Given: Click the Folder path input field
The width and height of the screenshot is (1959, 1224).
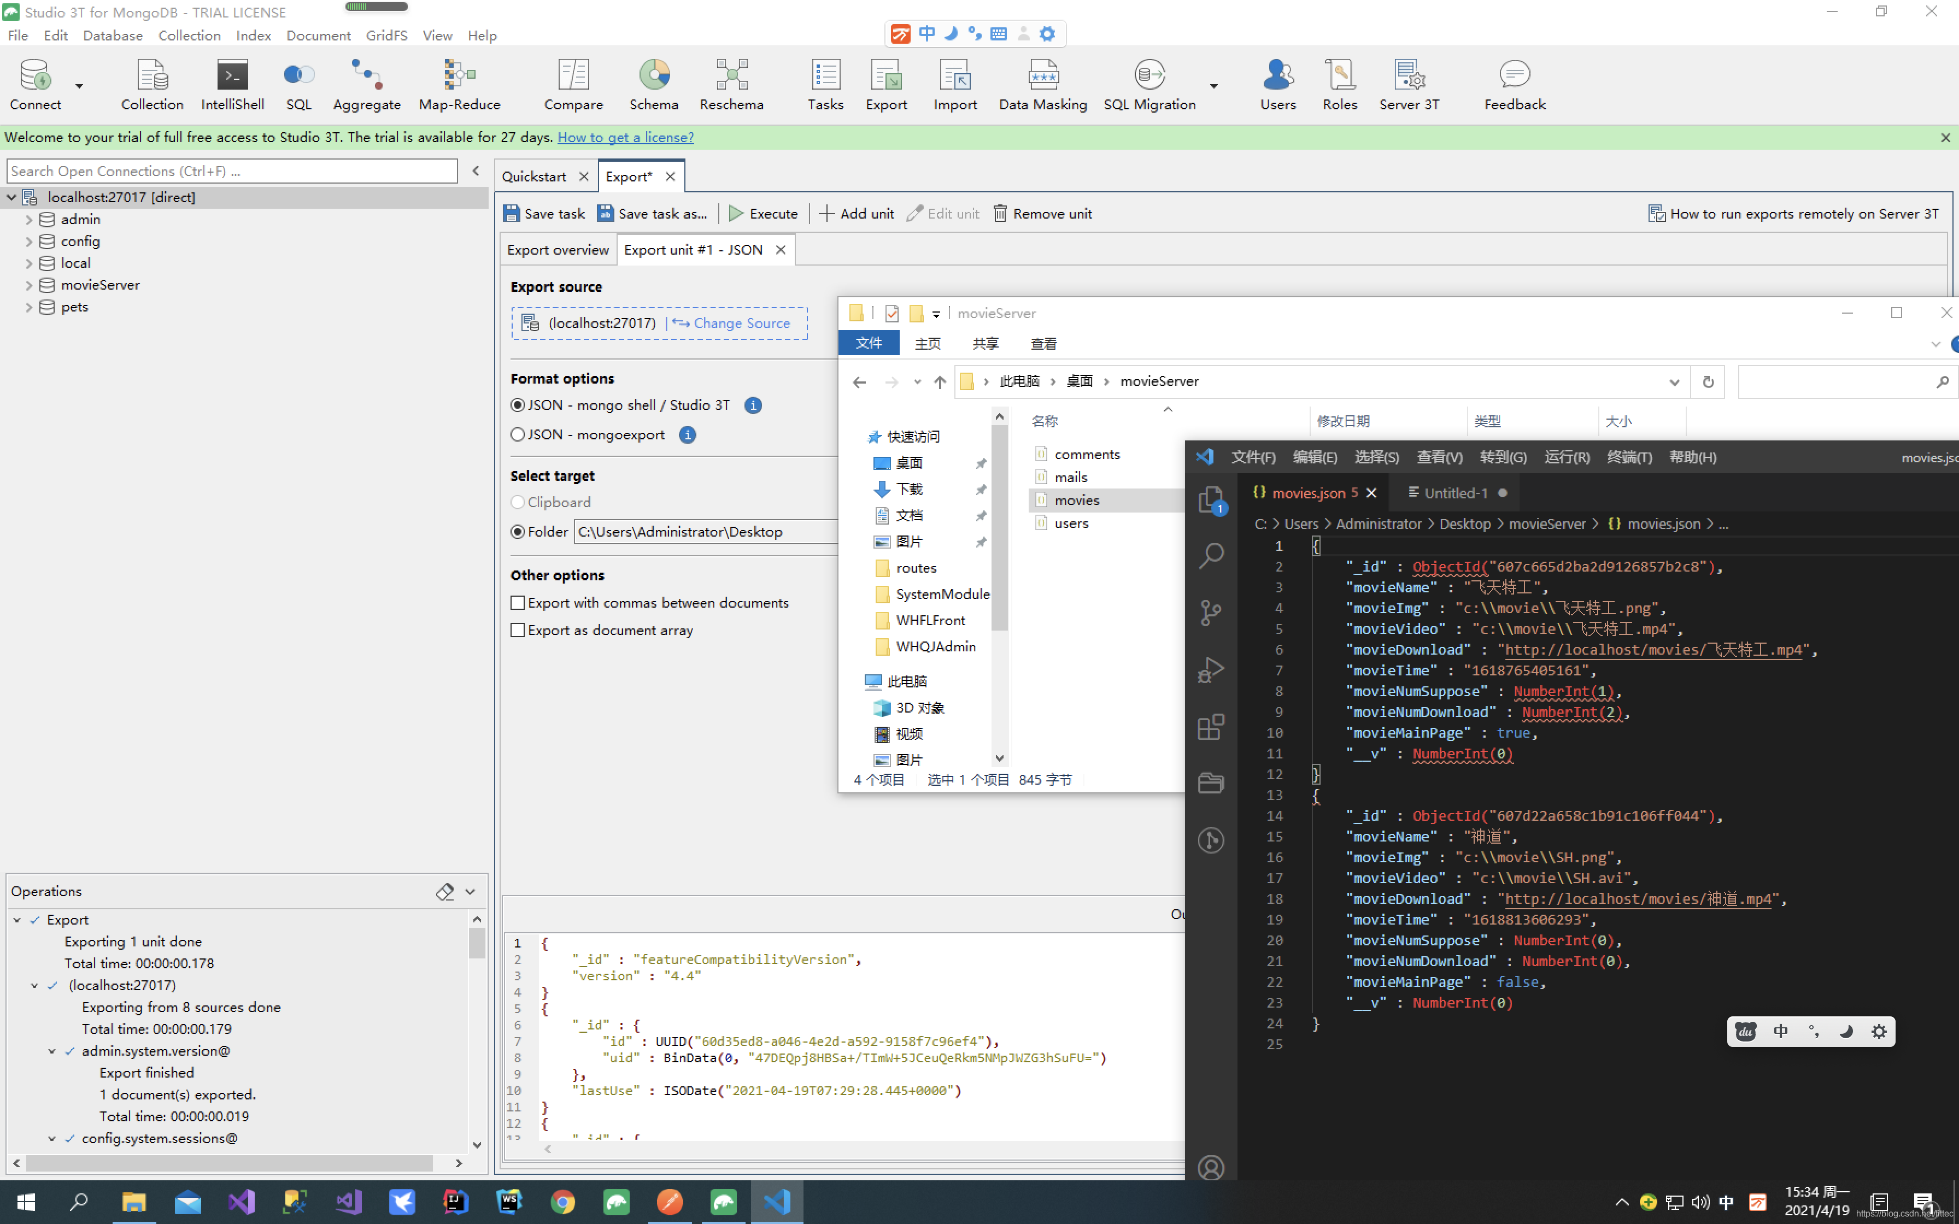Looking at the screenshot, I should (706, 532).
